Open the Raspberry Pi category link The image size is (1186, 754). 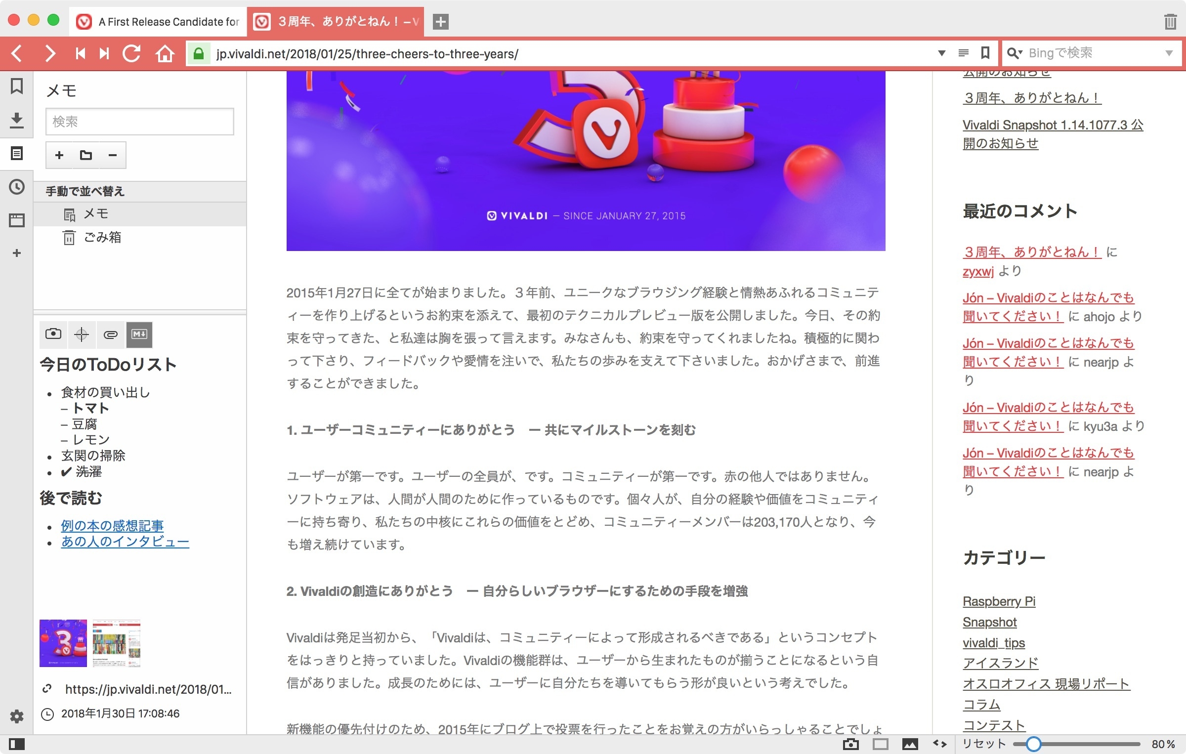click(x=999, y=601)
